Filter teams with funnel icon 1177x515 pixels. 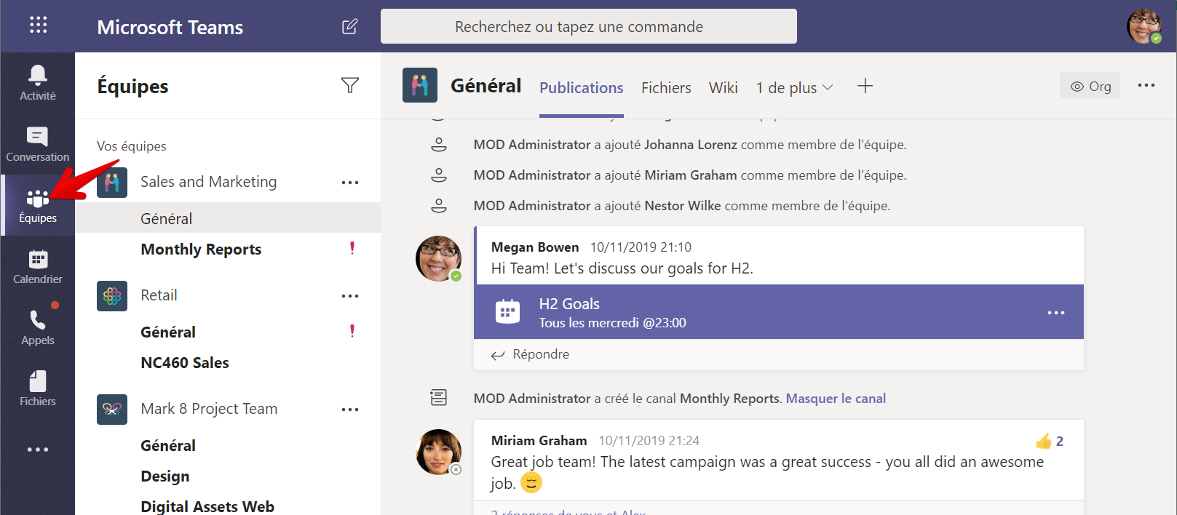tap(350, 85)
